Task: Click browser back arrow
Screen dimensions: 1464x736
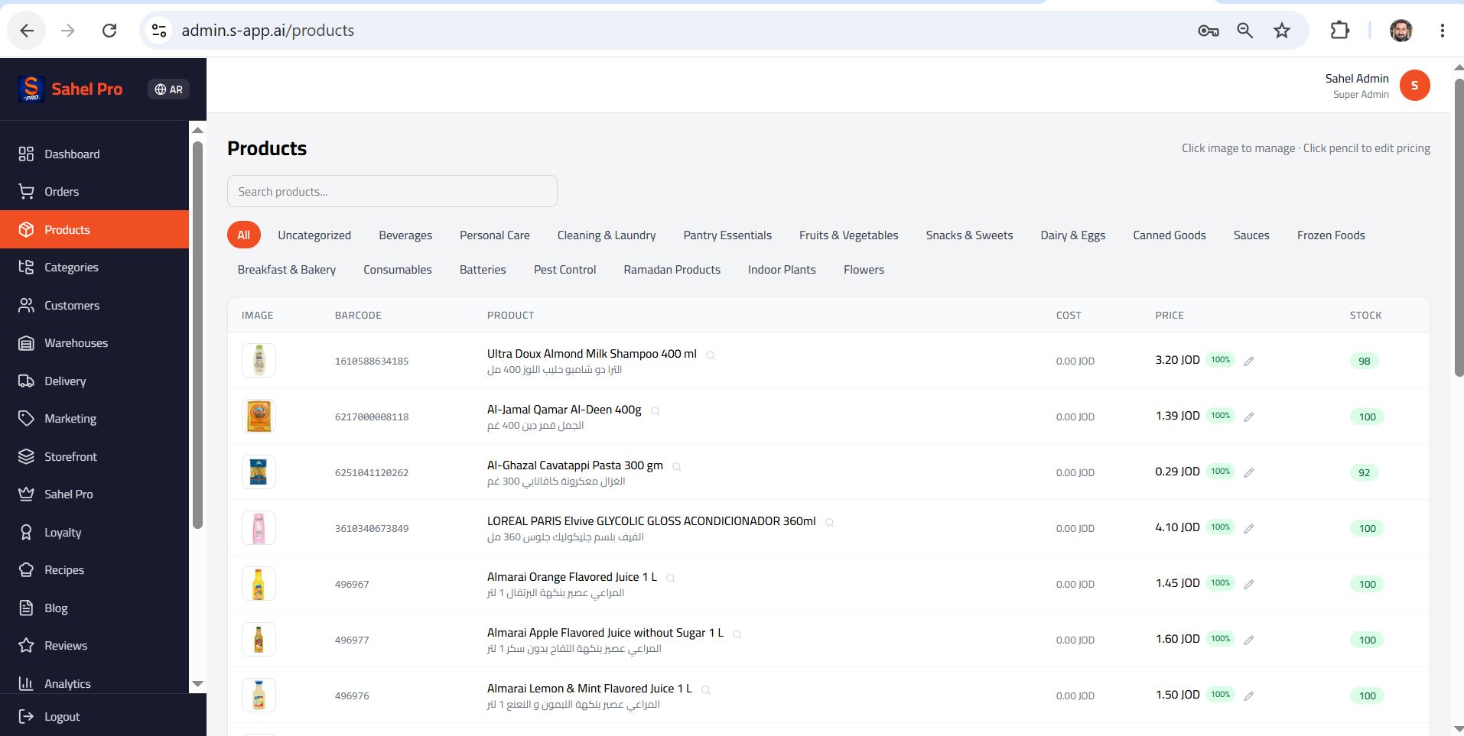Action: tap(28, 31)
